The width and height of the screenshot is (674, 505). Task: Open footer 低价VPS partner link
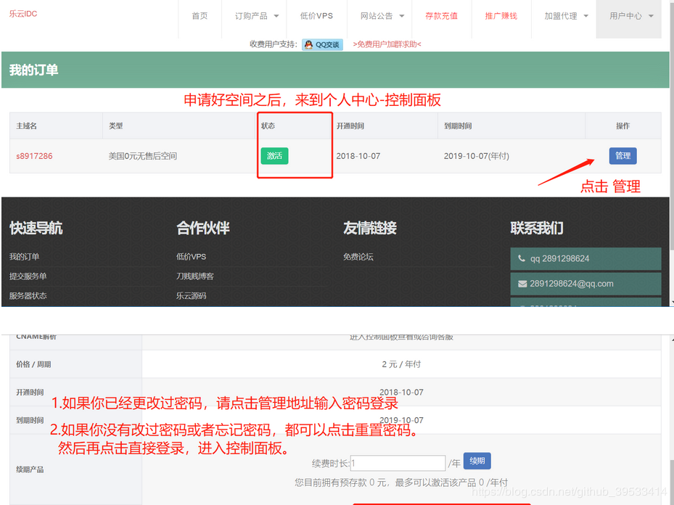pyautogui.click(x=191, y=257)
